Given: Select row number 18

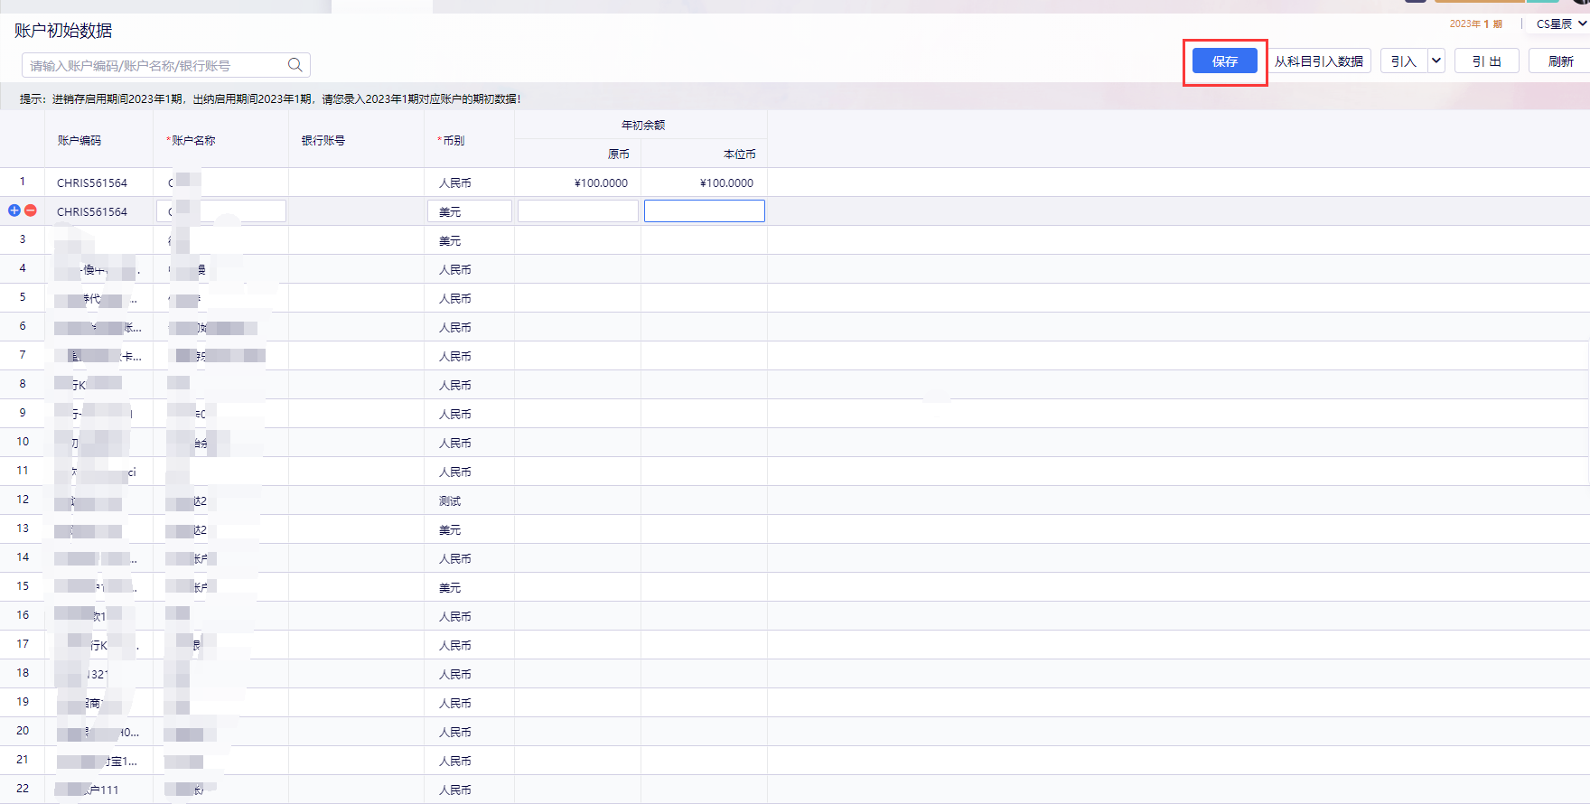Looking at the screenshot, I should tap(23, 673).
